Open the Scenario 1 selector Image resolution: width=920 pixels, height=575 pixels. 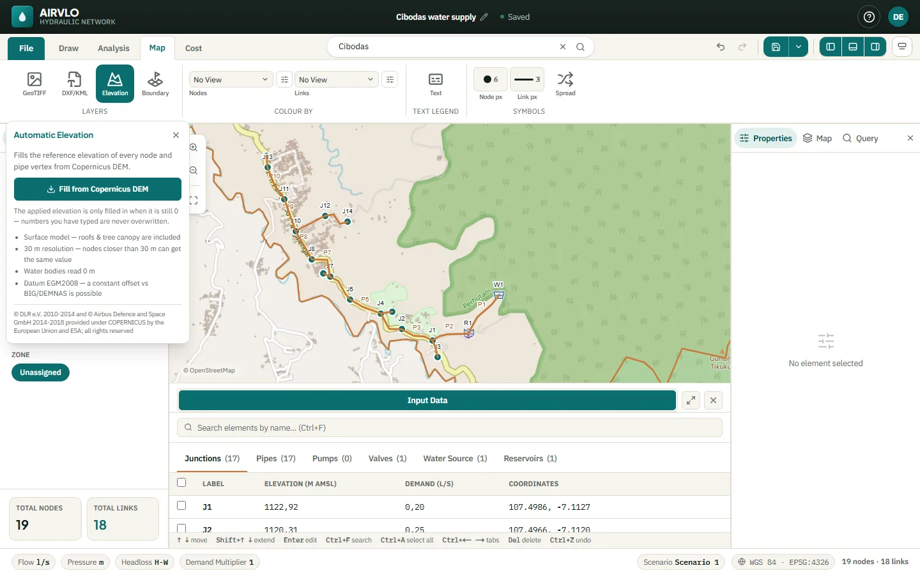pyautogui.click(x=681, y=562)
